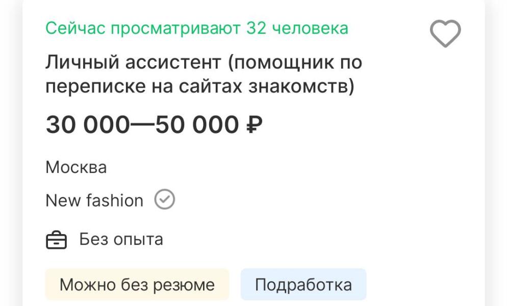Click the verified checkmark beside New fashion

coord(165,200)
